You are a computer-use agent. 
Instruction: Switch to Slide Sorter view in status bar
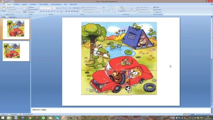click(187, 114)
